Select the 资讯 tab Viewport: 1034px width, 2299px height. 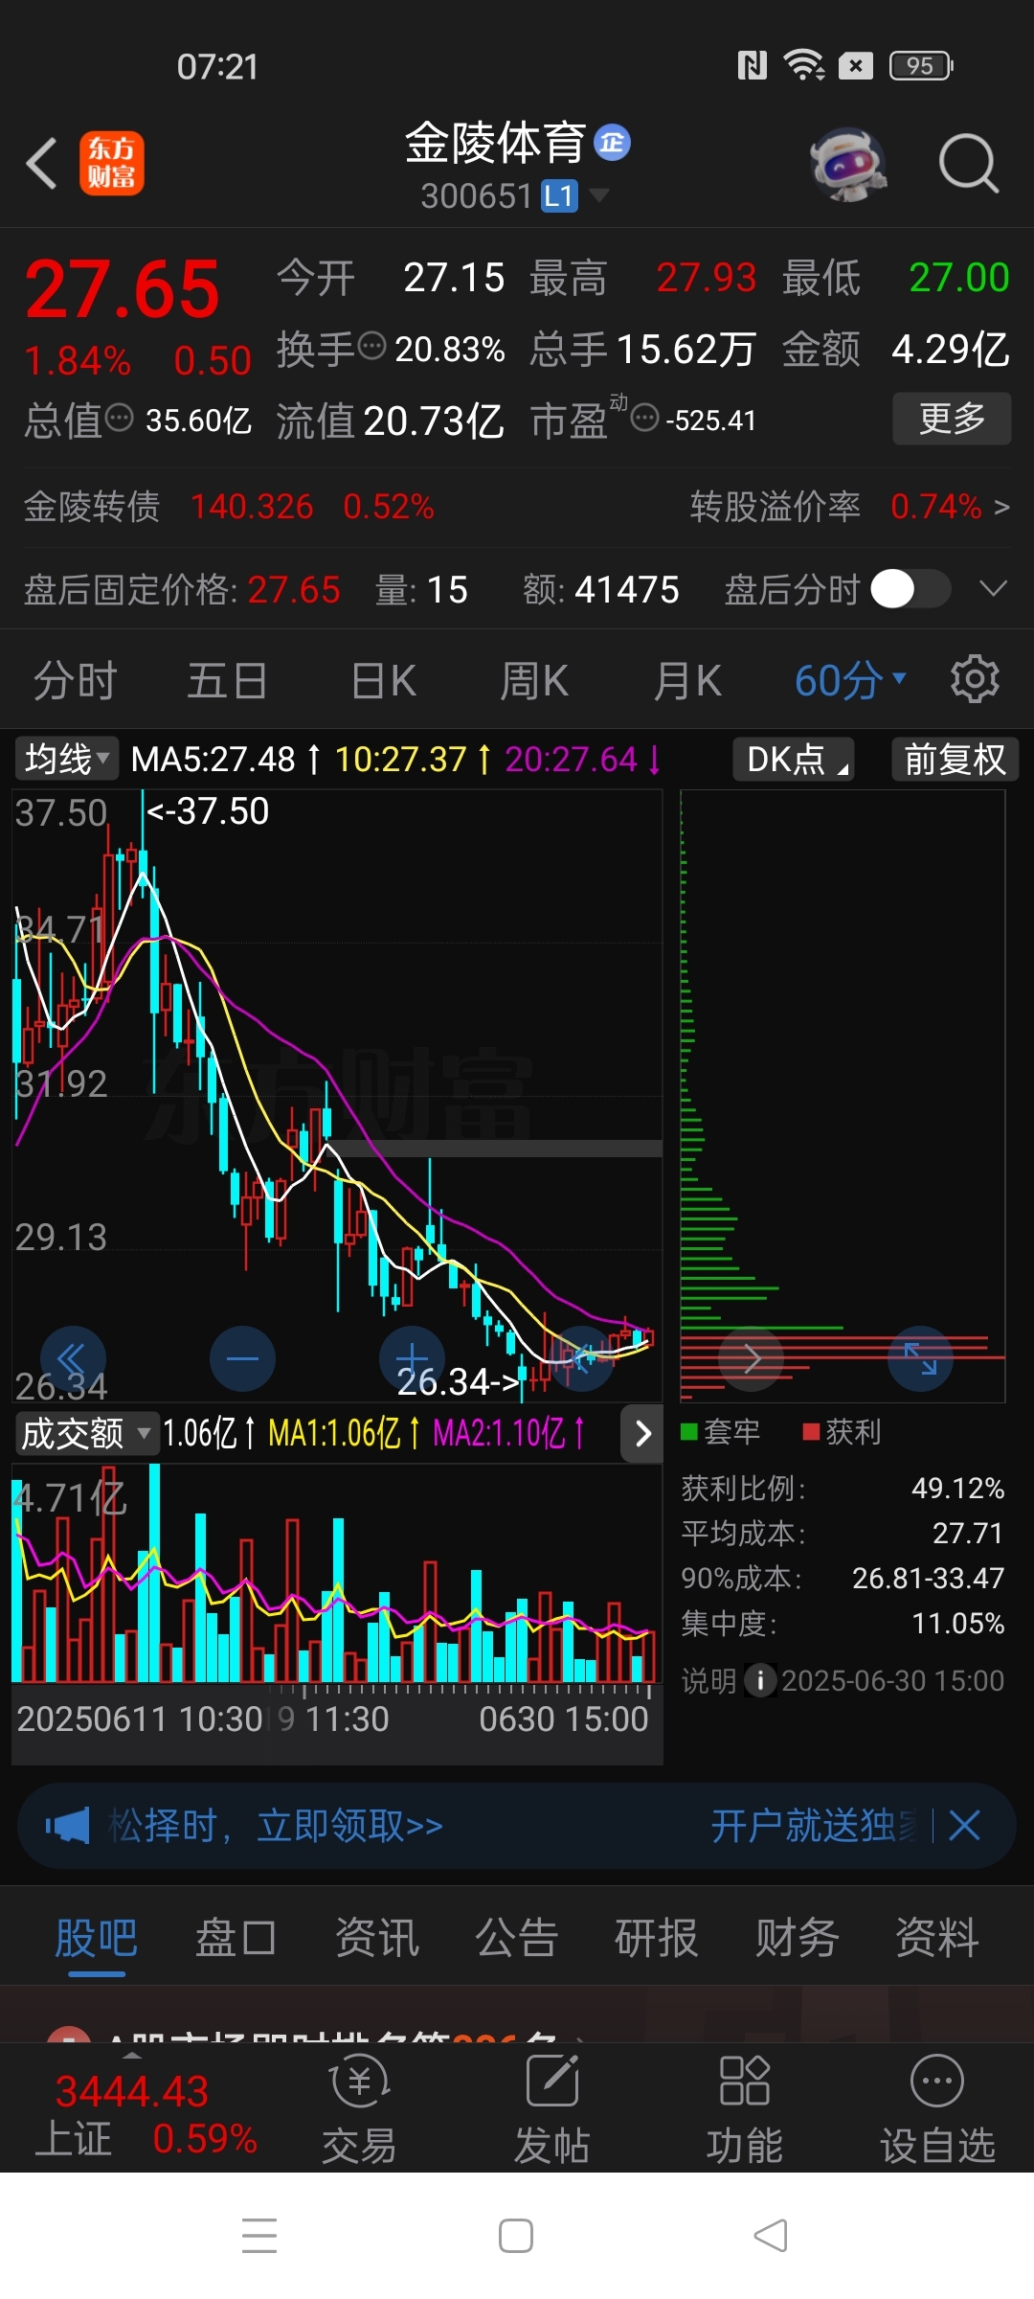[376, 1938]
